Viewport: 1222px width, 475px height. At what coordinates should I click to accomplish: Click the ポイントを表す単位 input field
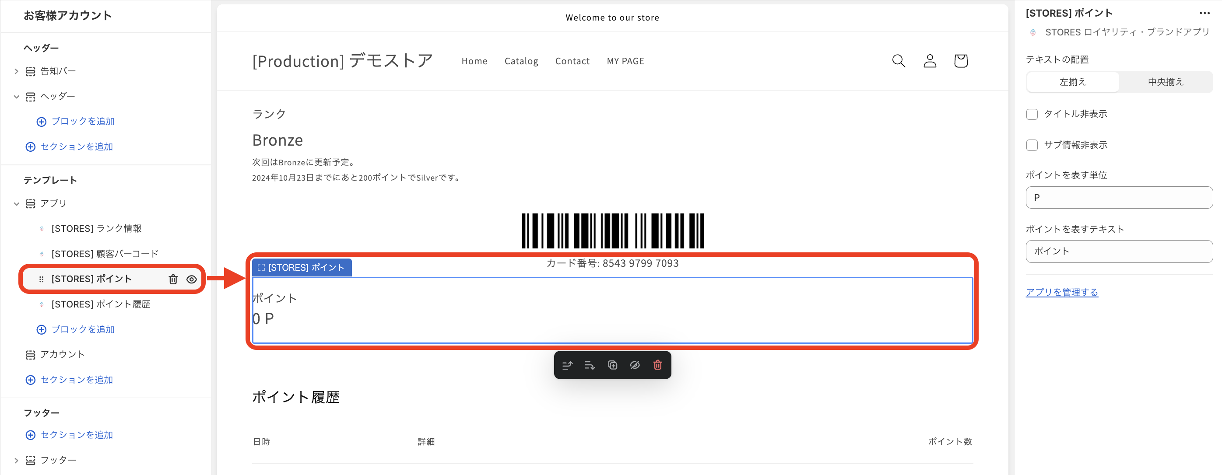[x=1119, y=198]
